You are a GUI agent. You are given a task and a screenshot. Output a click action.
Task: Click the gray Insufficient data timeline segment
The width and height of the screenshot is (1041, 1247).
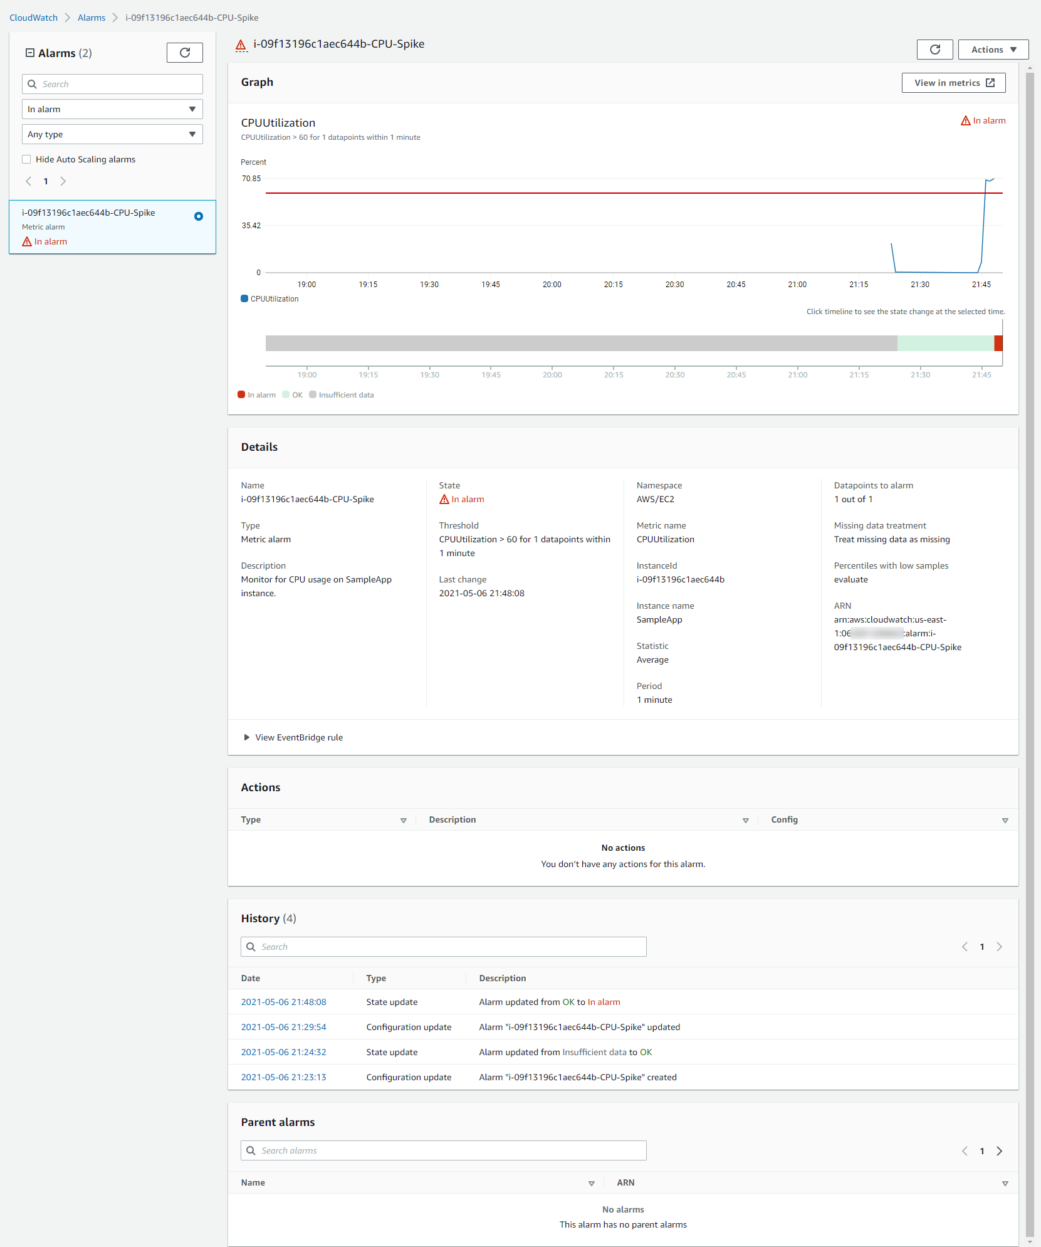[x=582, y=343]
